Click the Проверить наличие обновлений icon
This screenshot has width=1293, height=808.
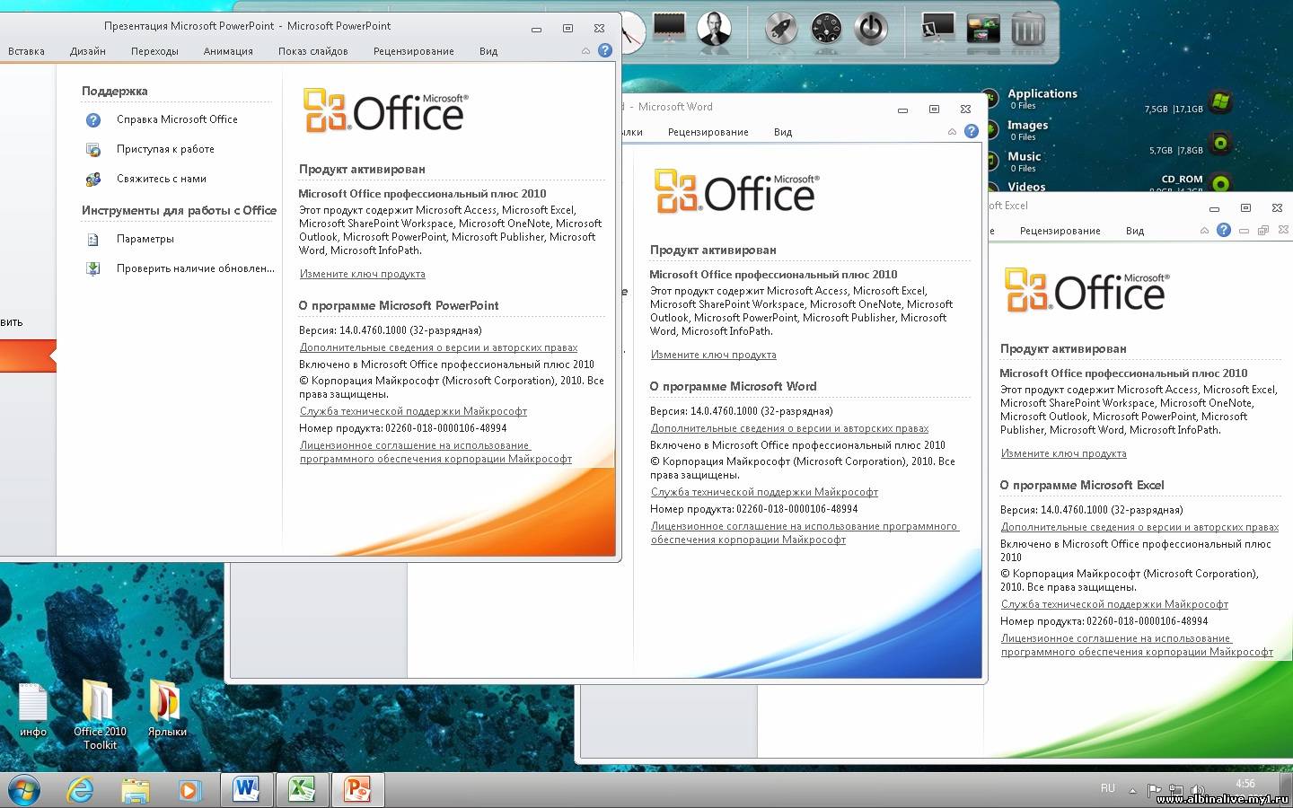(x=93, y=268)
